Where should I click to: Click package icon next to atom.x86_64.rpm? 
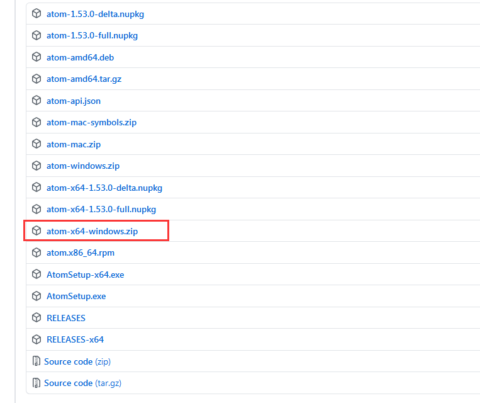36,253
